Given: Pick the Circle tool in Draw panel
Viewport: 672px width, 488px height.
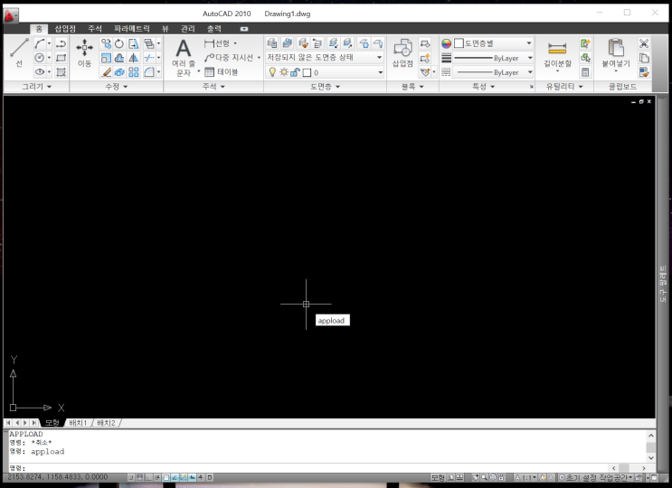Looking at the screenshot, I should click(40, 57).
